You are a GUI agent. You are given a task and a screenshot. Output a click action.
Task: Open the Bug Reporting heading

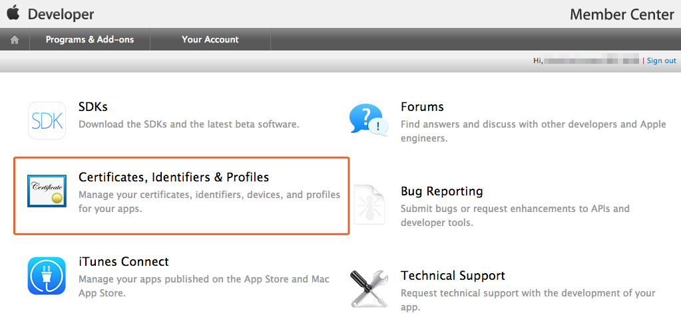(442, 191)
